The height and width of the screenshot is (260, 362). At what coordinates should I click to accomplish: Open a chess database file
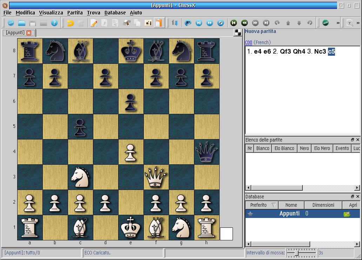21,23
